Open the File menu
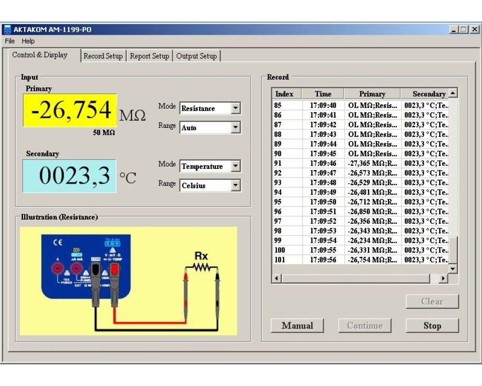 point(10,41)
